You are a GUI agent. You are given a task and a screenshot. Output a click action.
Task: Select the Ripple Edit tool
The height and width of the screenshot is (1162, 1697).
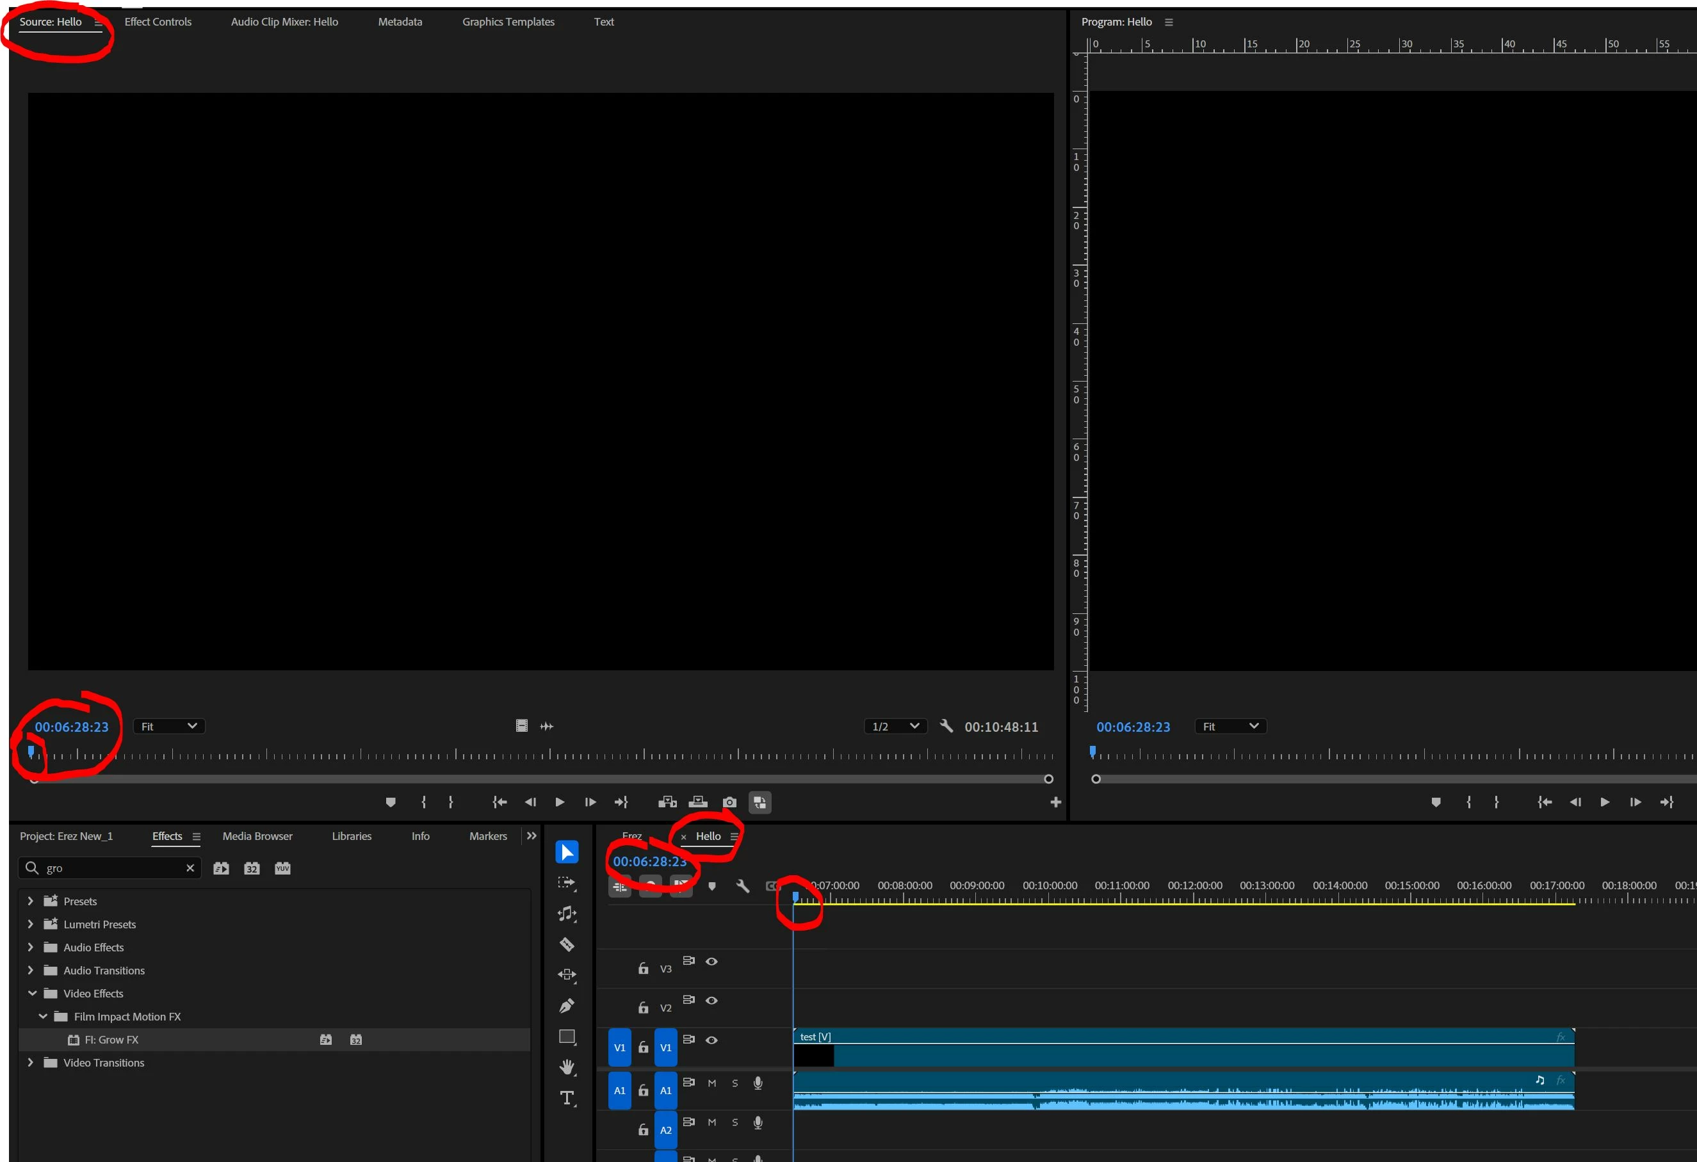567,913
